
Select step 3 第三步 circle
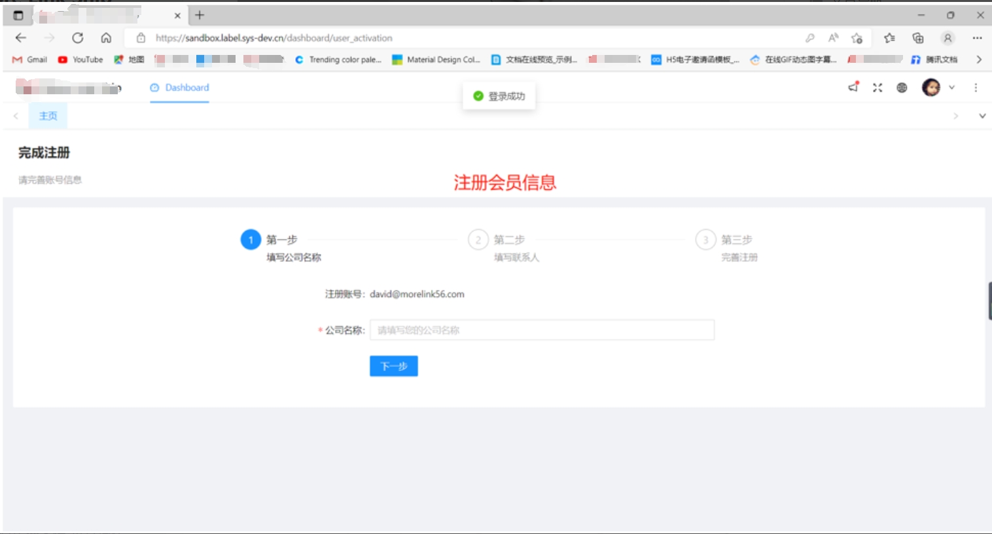(x=705, y=240)
